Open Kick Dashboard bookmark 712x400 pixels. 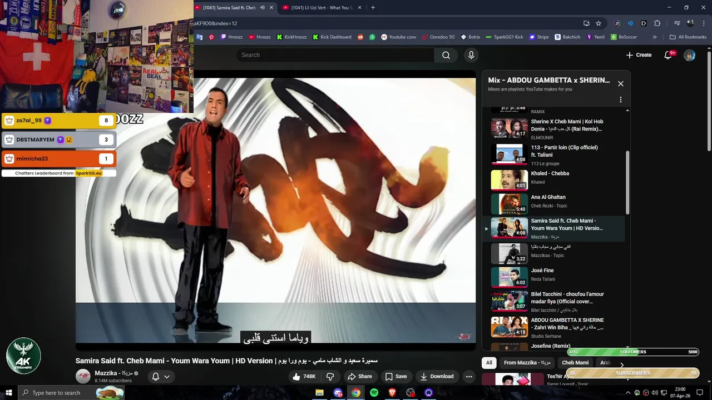point(332,37)
